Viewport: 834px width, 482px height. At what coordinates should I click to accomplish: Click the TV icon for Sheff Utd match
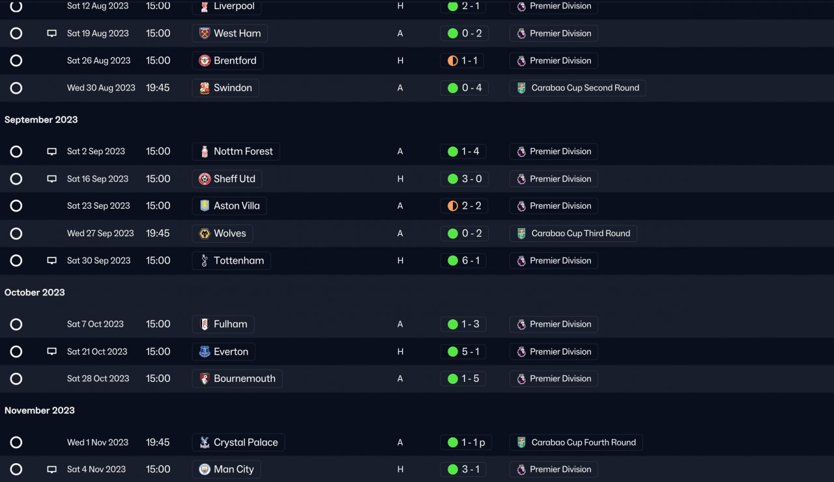click(52, 179)
